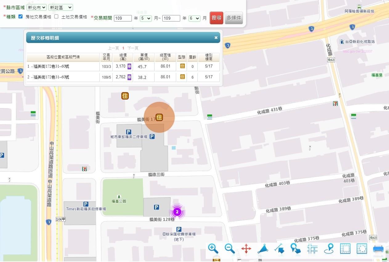Click the 化成路 431巷 road label
The height and width of the screenshot is (262, 389).
tap(269, 111)
